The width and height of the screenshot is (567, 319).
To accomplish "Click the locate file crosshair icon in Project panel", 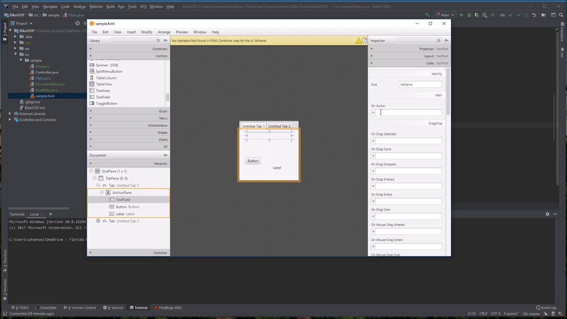I will click(x=77, y=23).
